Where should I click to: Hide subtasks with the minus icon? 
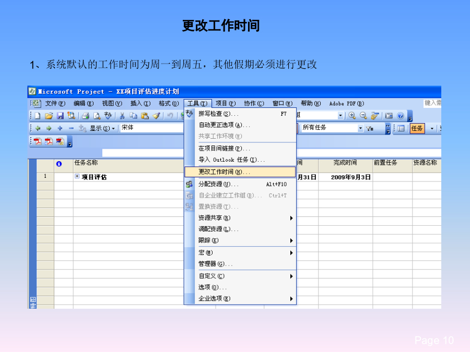(x=71, y=128)
